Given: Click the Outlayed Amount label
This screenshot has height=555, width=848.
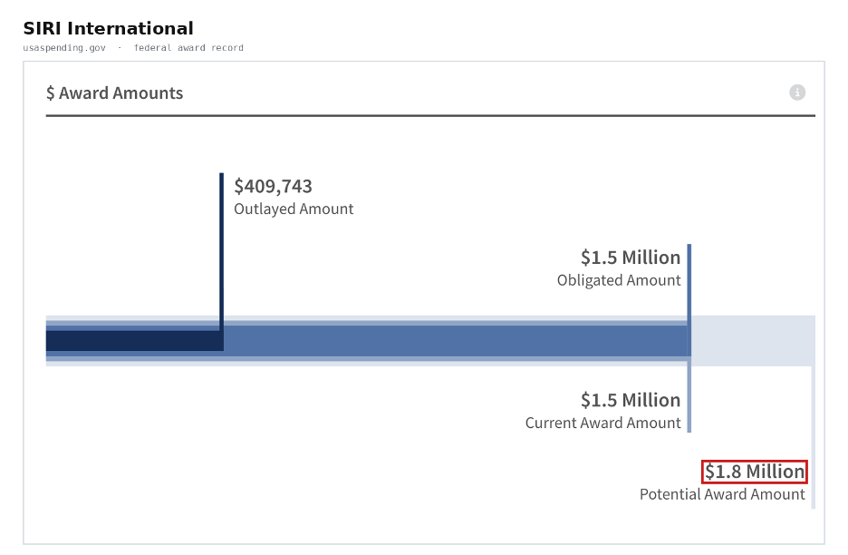Looking at the screenshot, I should click(x=294, y=209).
